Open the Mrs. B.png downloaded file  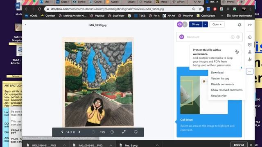pos(131,145)
